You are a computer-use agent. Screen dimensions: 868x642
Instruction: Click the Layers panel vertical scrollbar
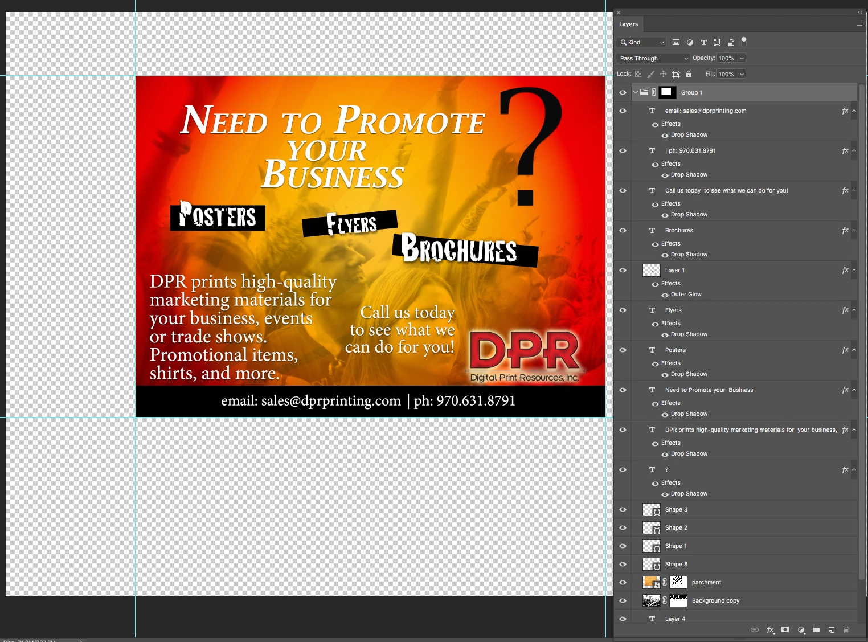pos(862,332)
